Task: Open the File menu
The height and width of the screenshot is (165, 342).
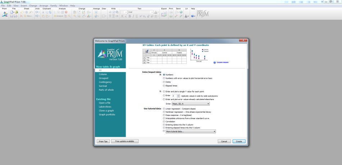Action: [x=3, y=6]
